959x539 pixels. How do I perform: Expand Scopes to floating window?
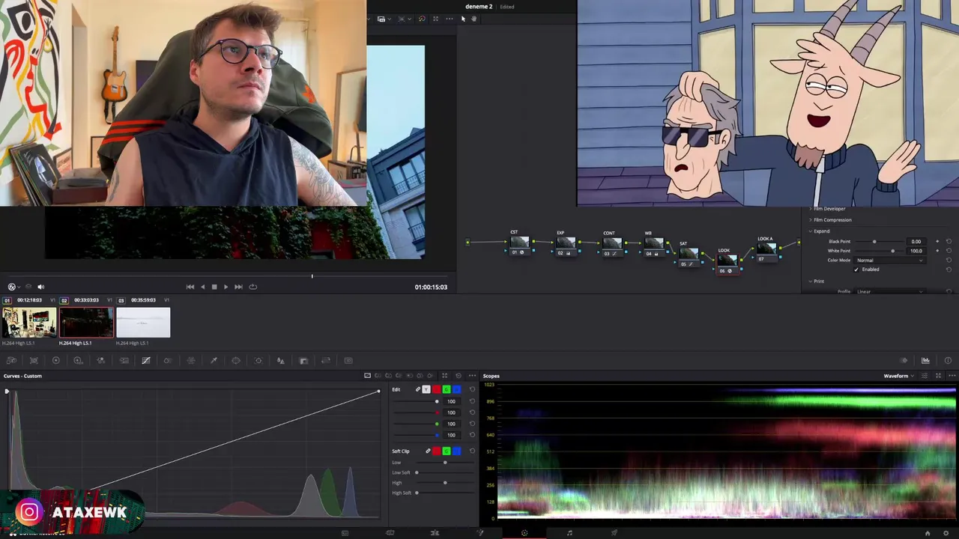(938, 376)
